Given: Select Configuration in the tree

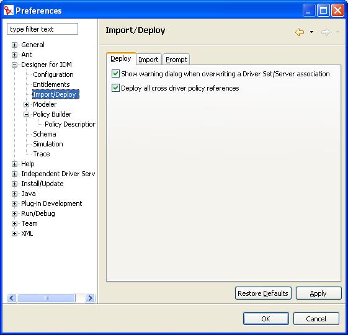Looking at the screenshot, I should click(x=53, y=74).
